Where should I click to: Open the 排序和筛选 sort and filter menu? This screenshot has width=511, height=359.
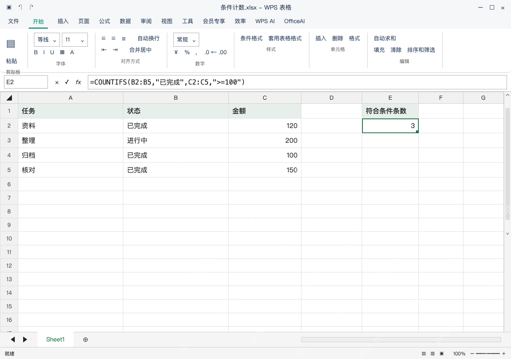point(421,50)
